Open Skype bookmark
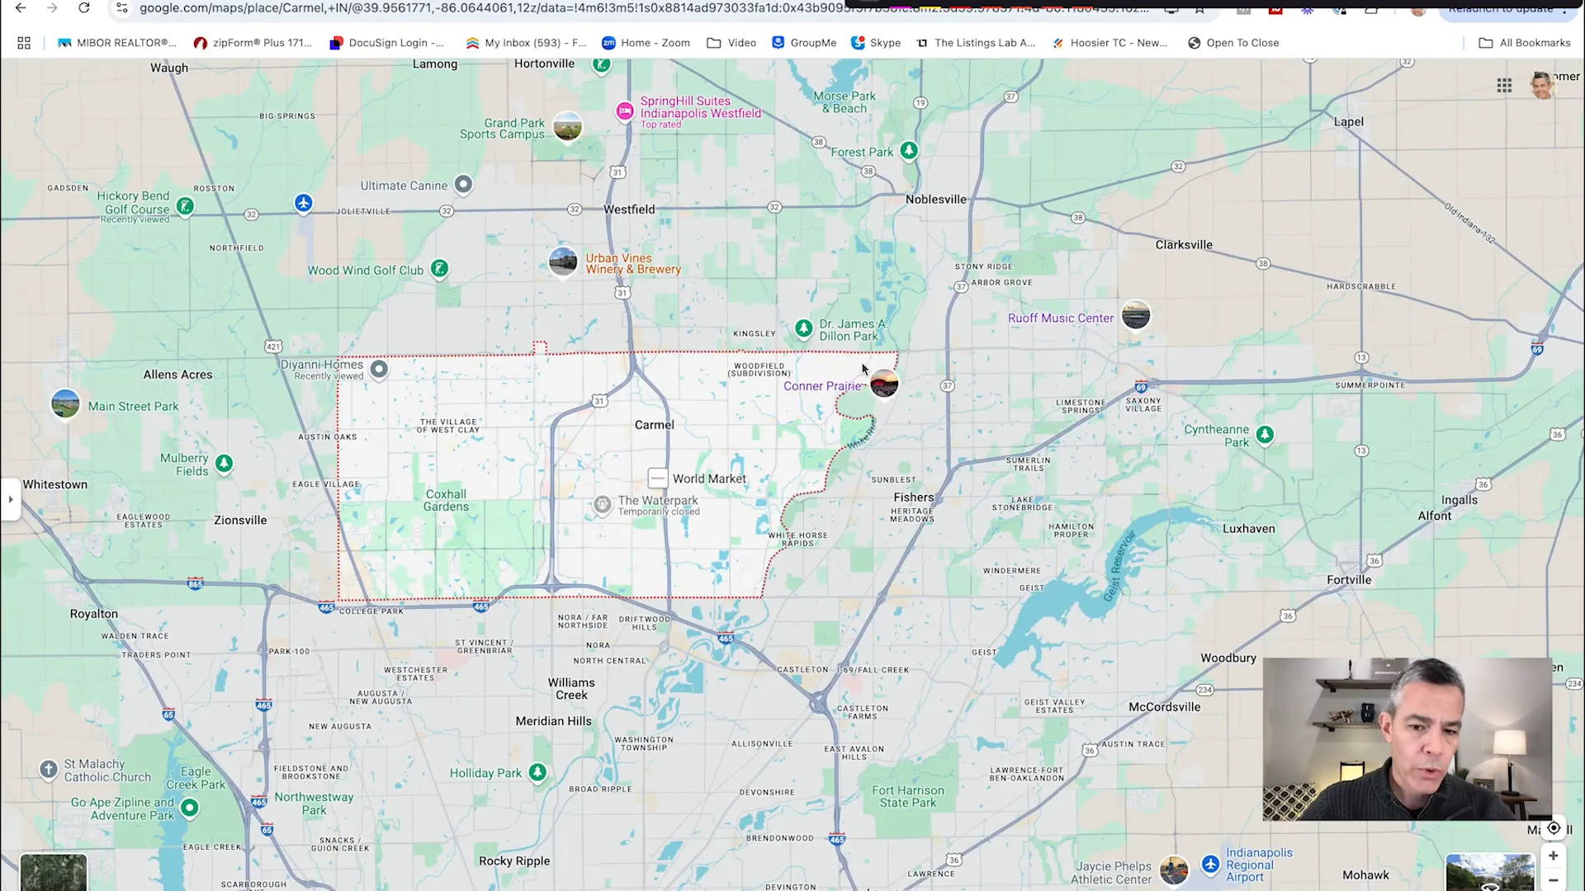1585x891 pixels. pos(876,43)
